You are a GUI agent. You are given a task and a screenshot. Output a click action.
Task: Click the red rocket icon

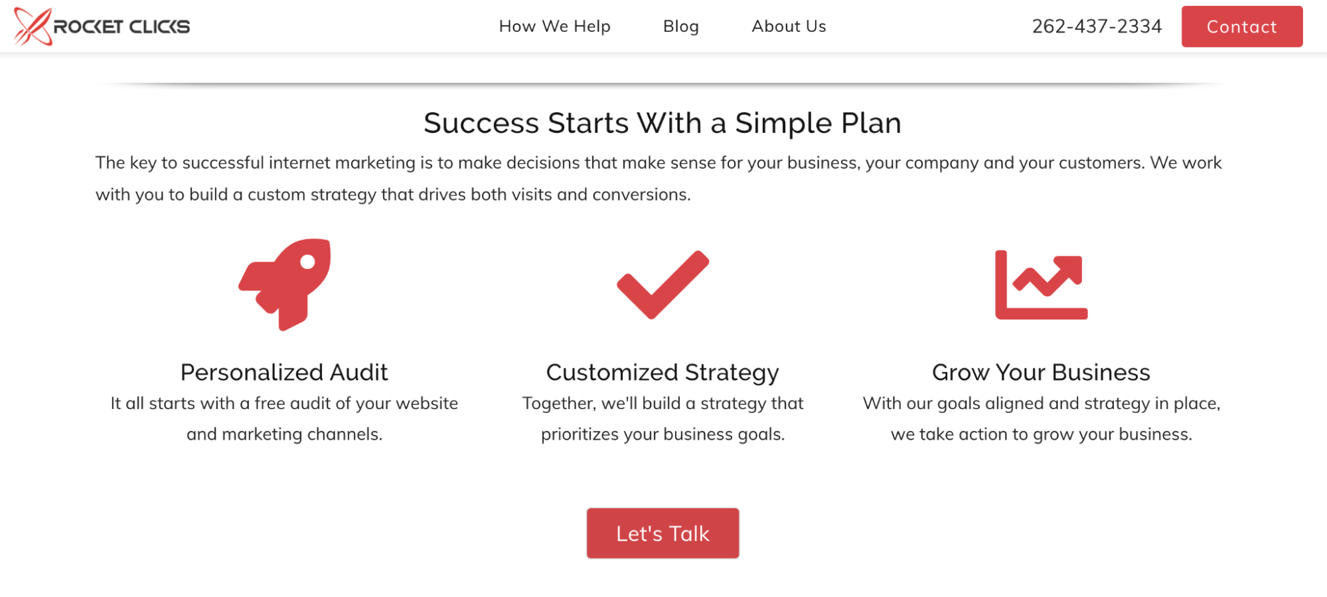point(285,284)
